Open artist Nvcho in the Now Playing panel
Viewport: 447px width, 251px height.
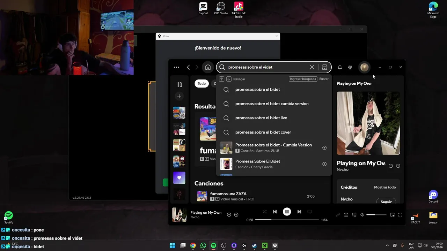pos(343,169)
